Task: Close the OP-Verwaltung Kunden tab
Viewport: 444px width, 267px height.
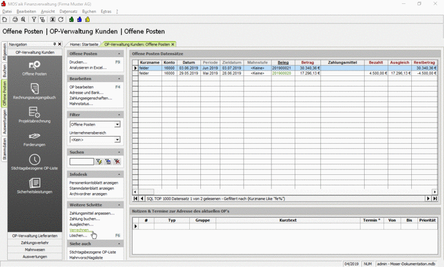Action: 173,44
